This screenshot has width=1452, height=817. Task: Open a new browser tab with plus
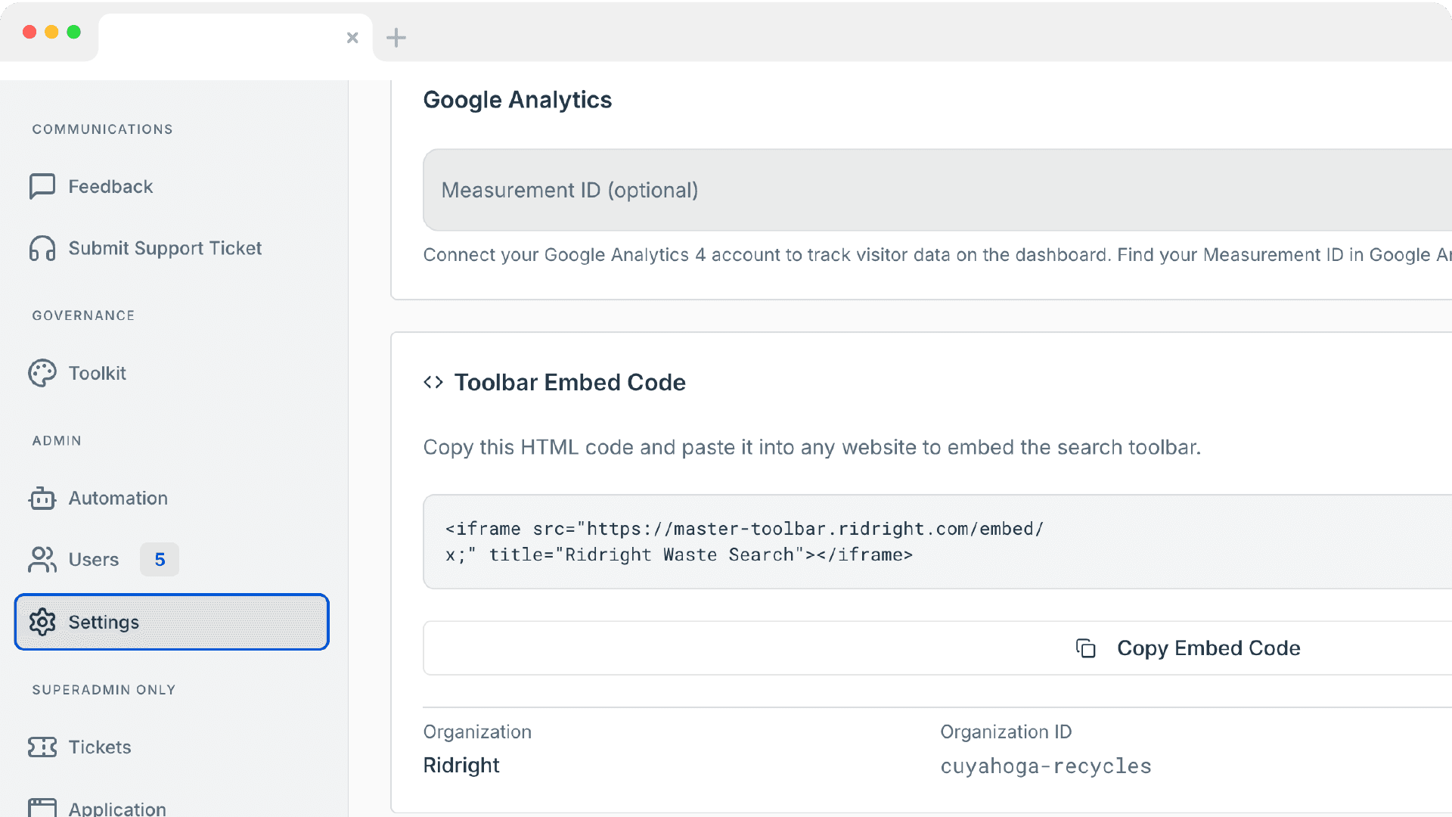(x=396, y=37)
